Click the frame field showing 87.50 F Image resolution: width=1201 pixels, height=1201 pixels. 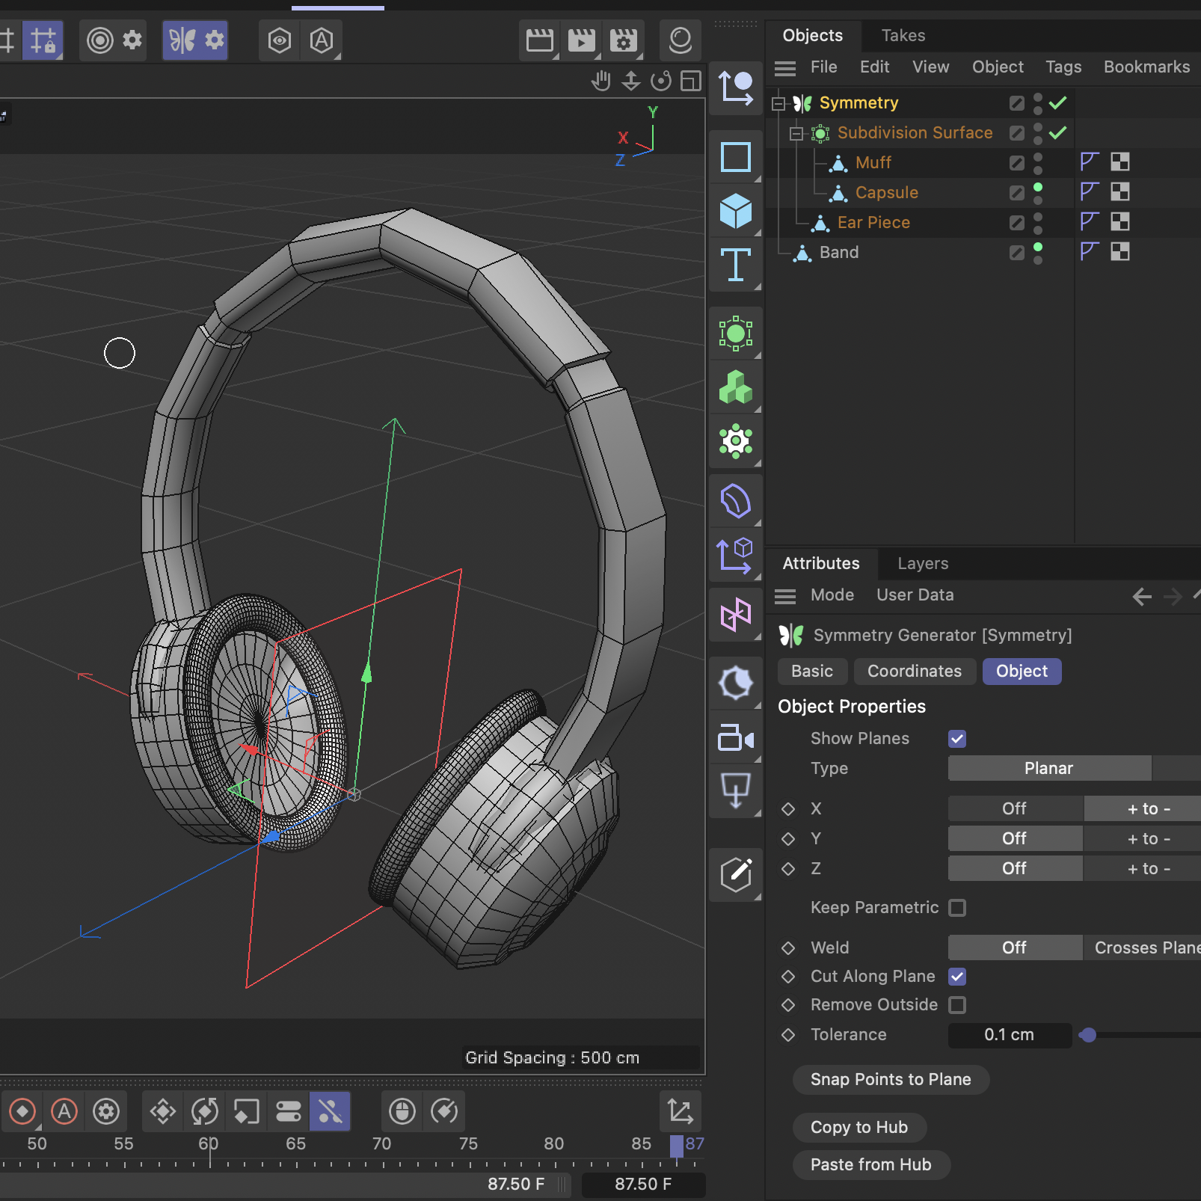point(643,1184)
